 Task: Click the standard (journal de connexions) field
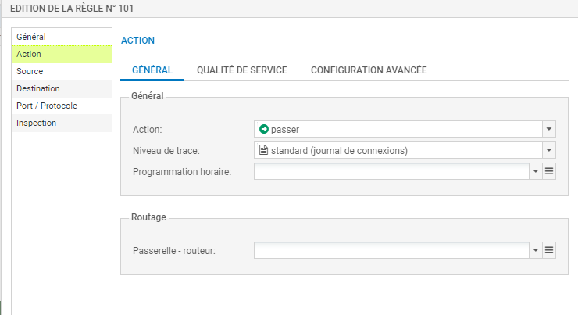coord(398,150)
